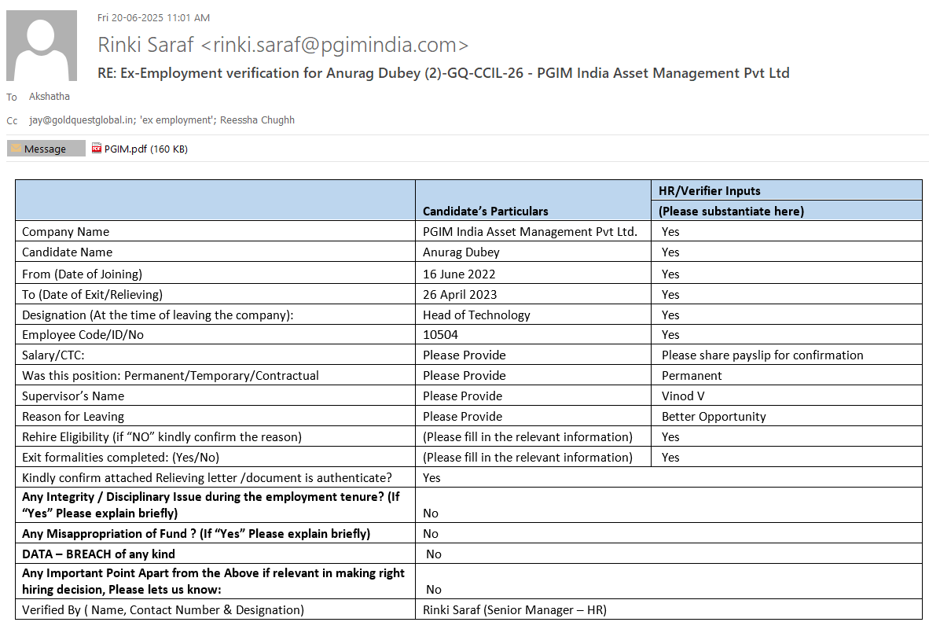
Task: Click the PDF icon of PGIM.pdf attachment
Action: coord(97,149)
